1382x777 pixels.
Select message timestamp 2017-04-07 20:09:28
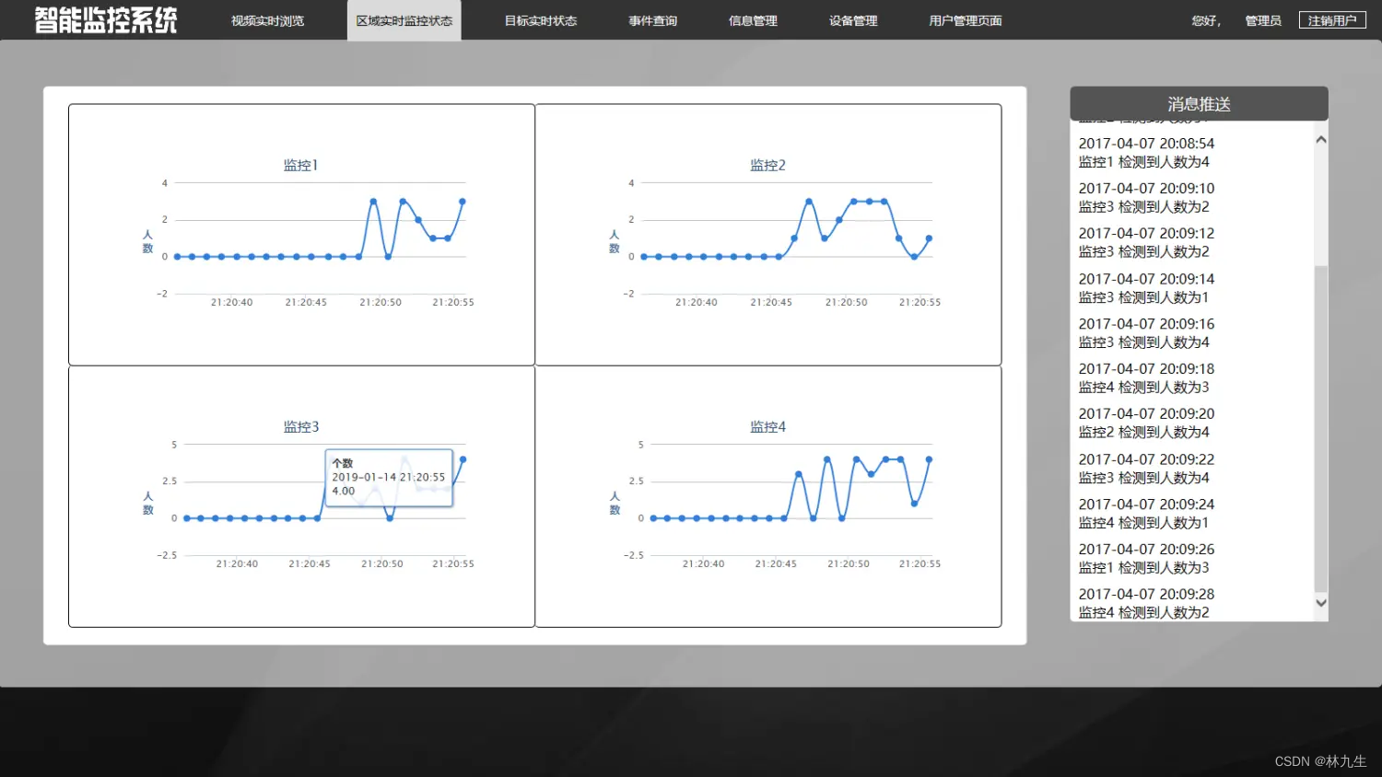1146,594
